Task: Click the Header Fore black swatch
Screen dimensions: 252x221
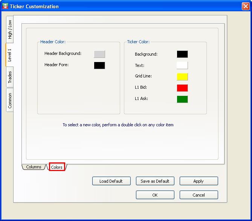Action: click(99, 65)
